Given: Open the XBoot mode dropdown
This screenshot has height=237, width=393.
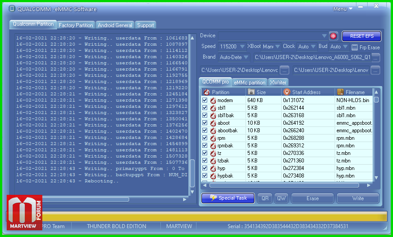Looking at the screenshot, I should coord(278,47).
